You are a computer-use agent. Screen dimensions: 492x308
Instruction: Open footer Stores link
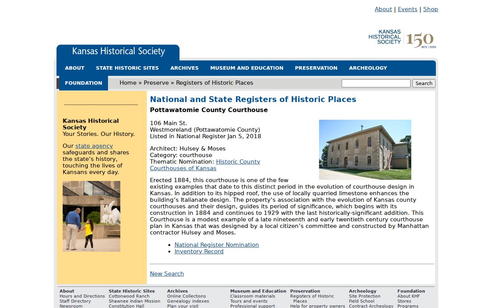click(404, 301)
